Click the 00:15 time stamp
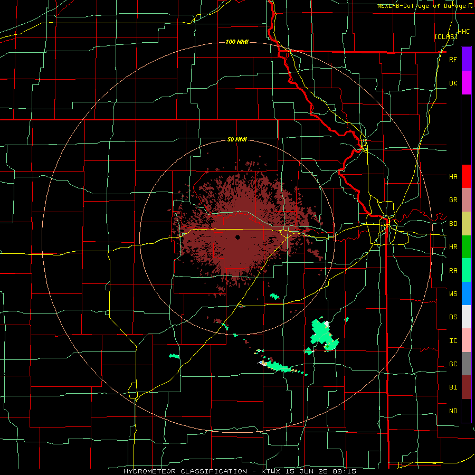Screen dimensions: 475x475 [346, 471]
